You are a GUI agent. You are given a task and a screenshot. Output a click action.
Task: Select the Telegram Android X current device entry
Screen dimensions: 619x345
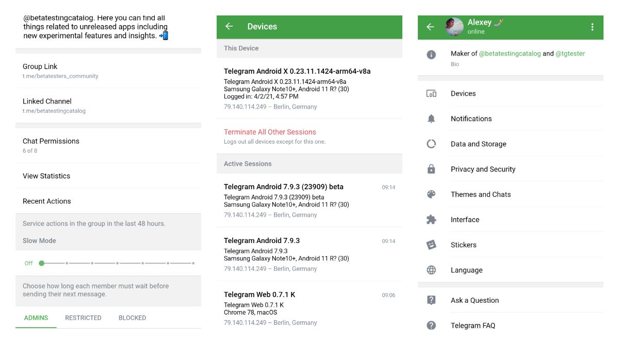pyautogui.click(x=309, y=89)
